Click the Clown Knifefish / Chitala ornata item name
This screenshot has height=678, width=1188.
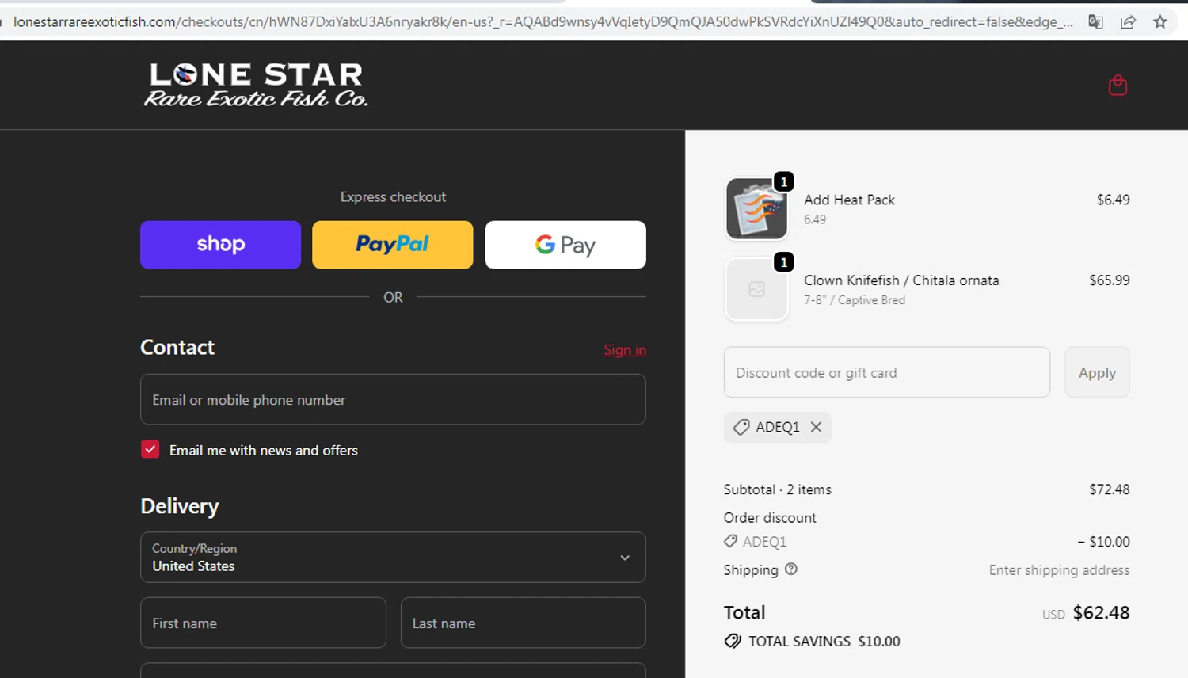(901, 280)
